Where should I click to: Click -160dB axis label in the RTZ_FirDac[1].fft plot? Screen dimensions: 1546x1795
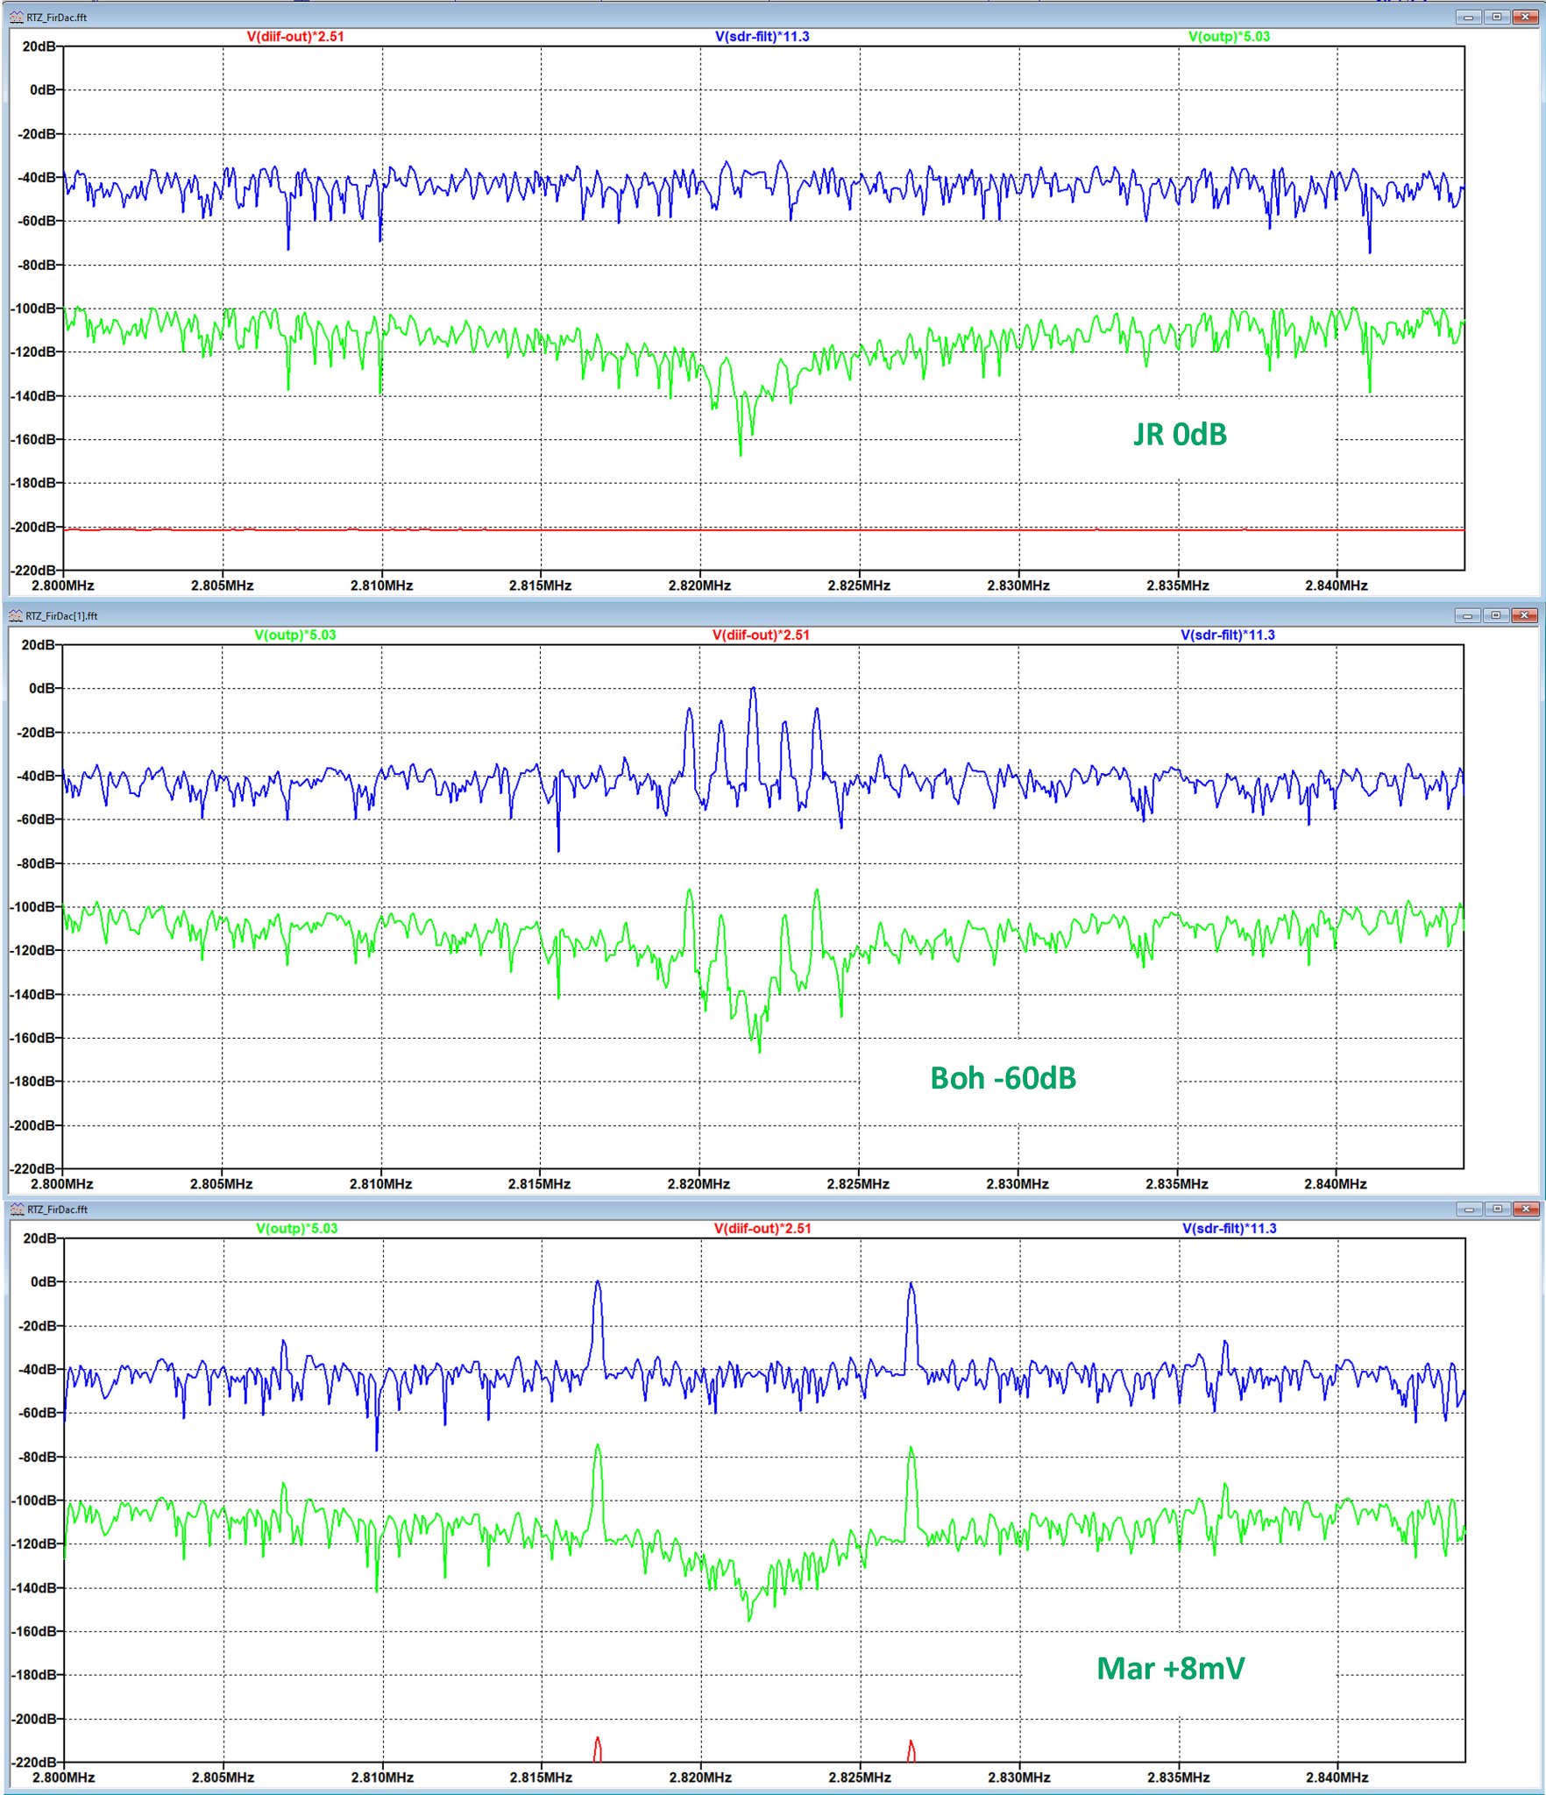click(33, 1039)
